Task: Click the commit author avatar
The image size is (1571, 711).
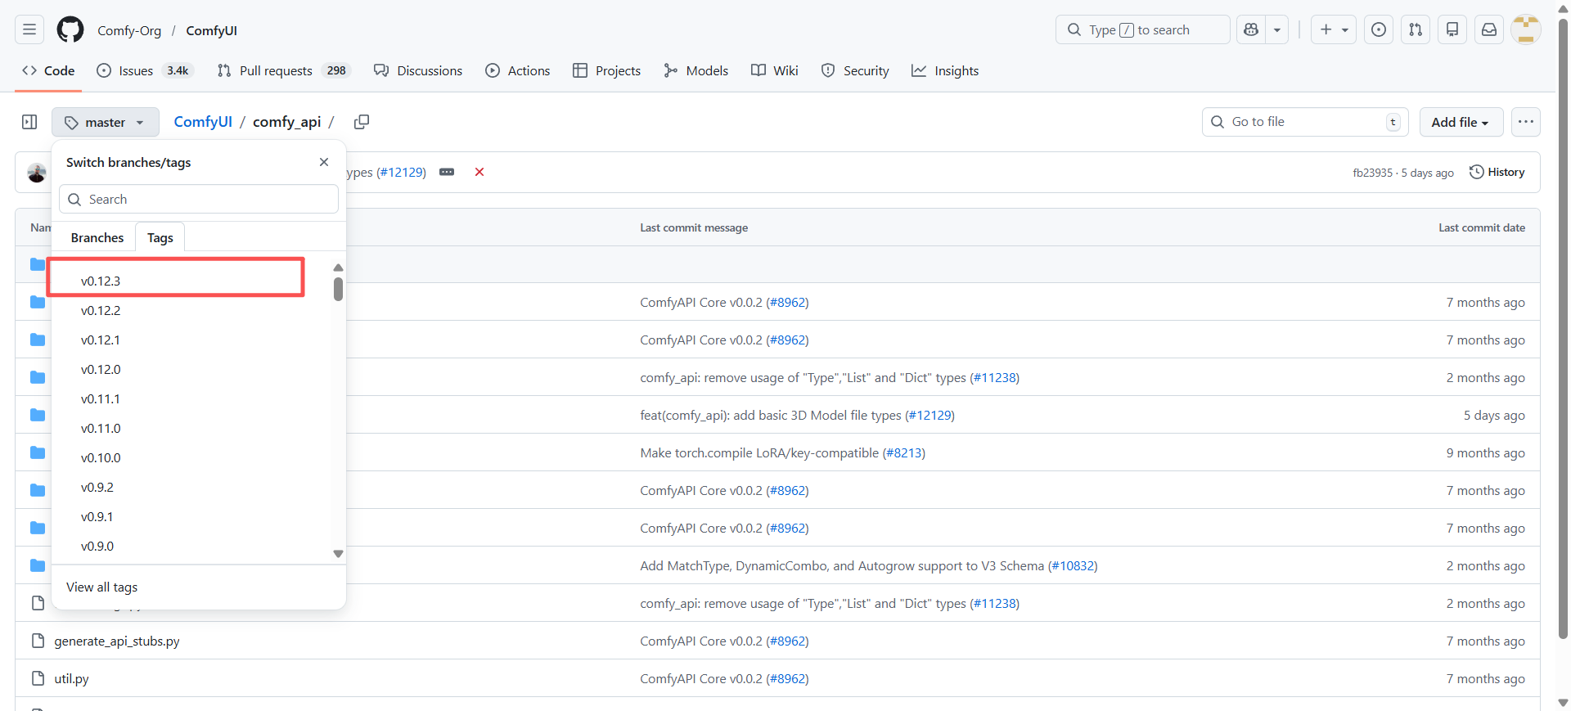Action: (37, 173)
